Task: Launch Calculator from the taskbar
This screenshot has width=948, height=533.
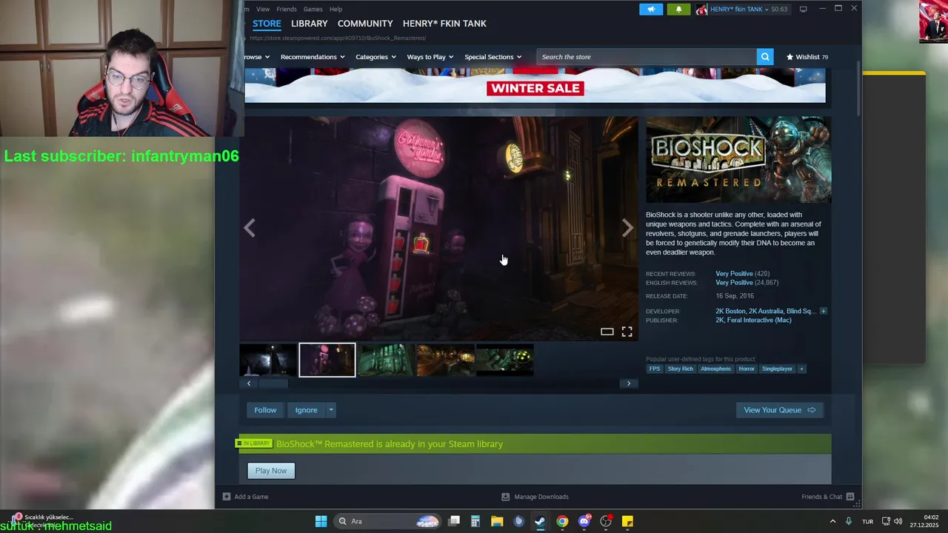Action: tap(475, 521)
